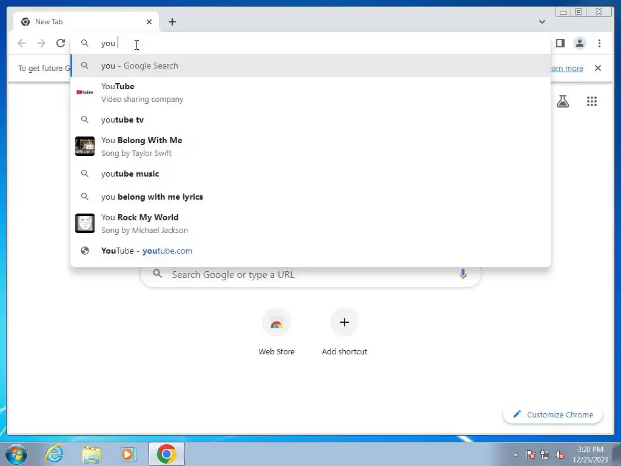This screenshot has height=466, width=621.
Task: Open the Google apps grid
Action: [592, 101]
